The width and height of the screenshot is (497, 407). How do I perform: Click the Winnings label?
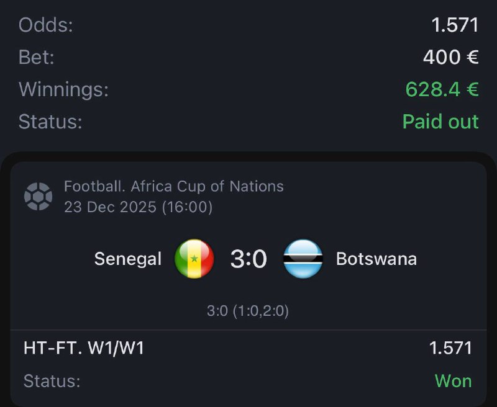click(63, 89)
